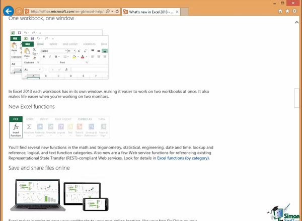
Task: Click the Save and share files online heading
Action: coord(39,168)
